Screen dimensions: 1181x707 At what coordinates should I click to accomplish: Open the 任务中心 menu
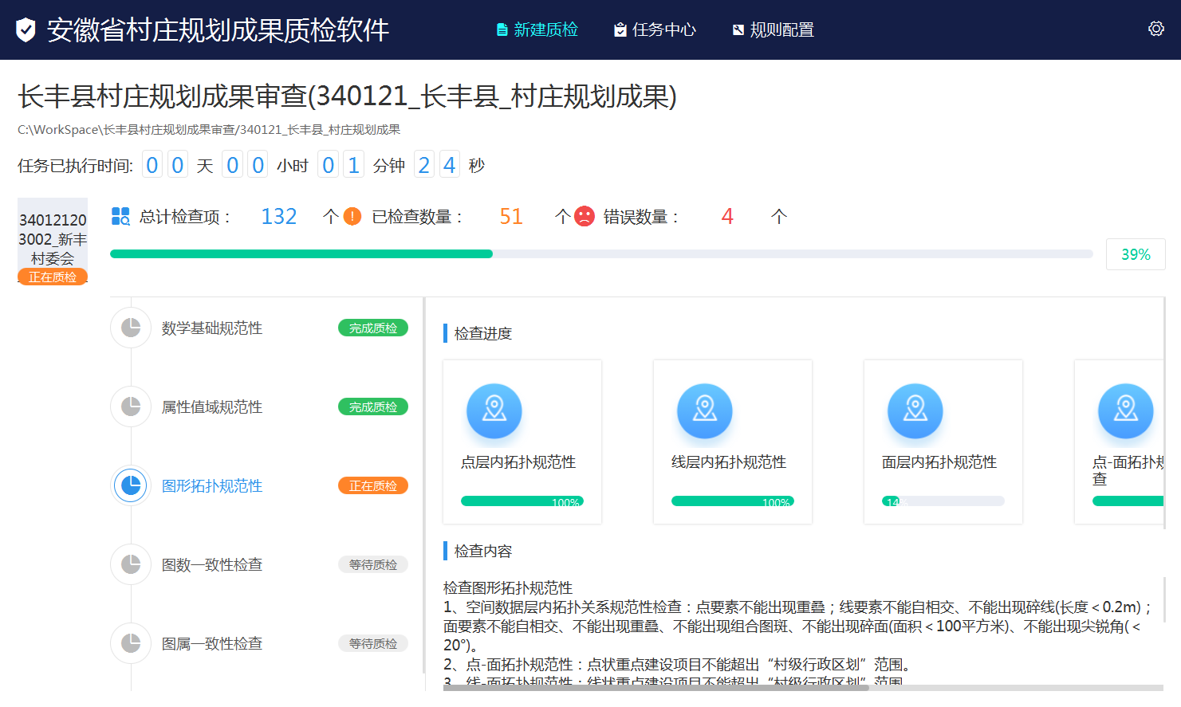[x=655, y=29]
